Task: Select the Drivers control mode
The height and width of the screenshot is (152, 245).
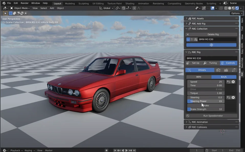Action: (200, 70)
